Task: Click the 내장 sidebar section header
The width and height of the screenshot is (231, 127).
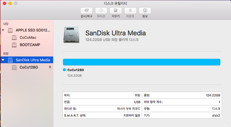Action: (6, 24)
